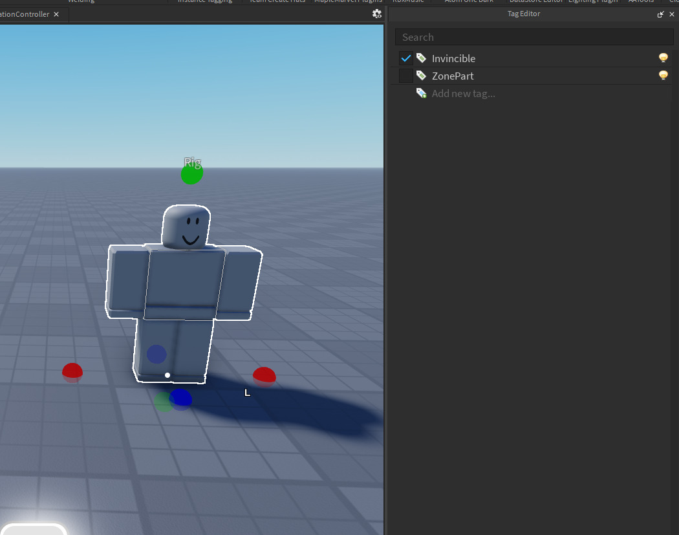The height and width of the screenshot is (535, 679).
Task: Click the Search field in the Tag Editor
Action: tap(534, 36)
